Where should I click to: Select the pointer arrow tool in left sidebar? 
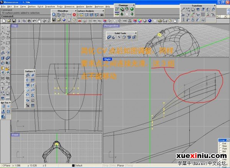(x=3, y=28)
